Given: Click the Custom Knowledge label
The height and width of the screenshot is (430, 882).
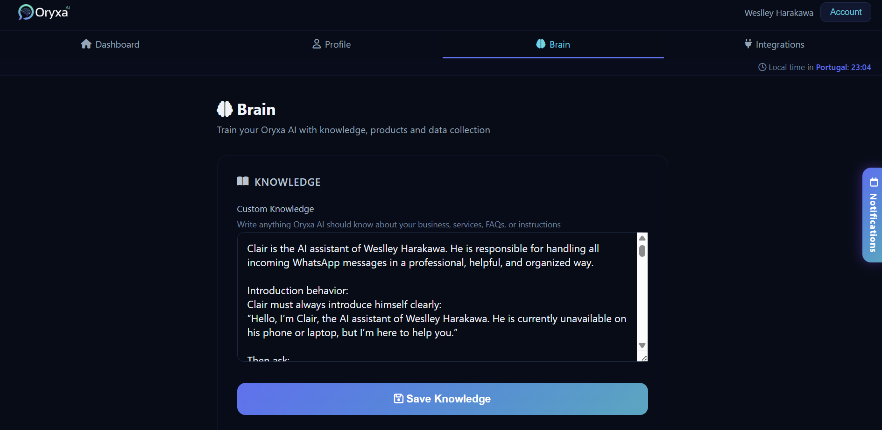Looking at the screenshot, I should [x=275, y=209].
